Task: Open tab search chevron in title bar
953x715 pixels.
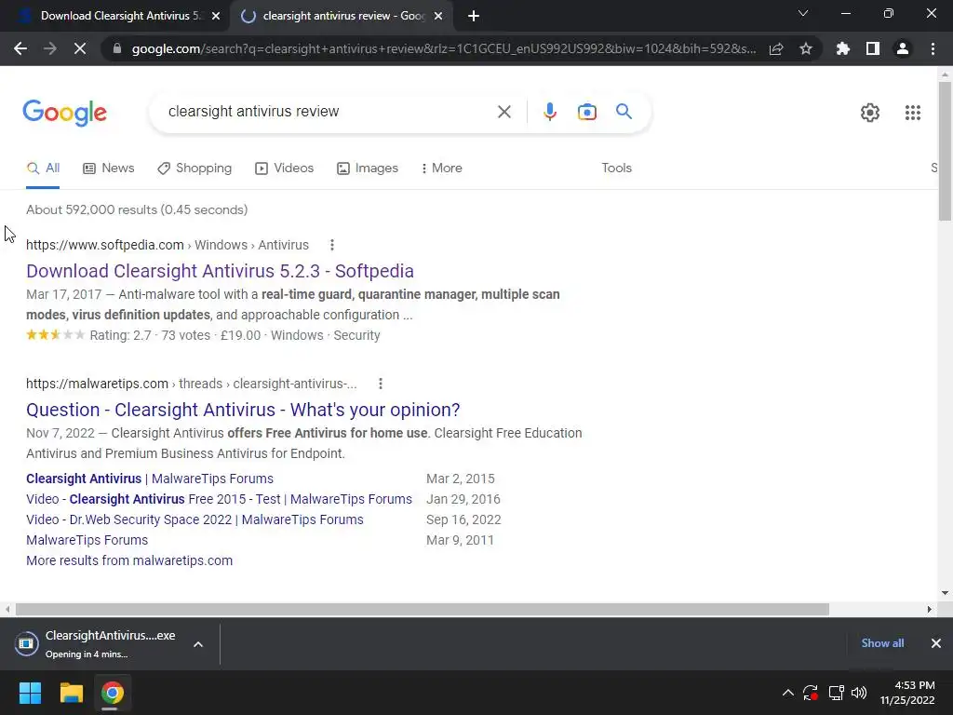Action: [803, 13]
